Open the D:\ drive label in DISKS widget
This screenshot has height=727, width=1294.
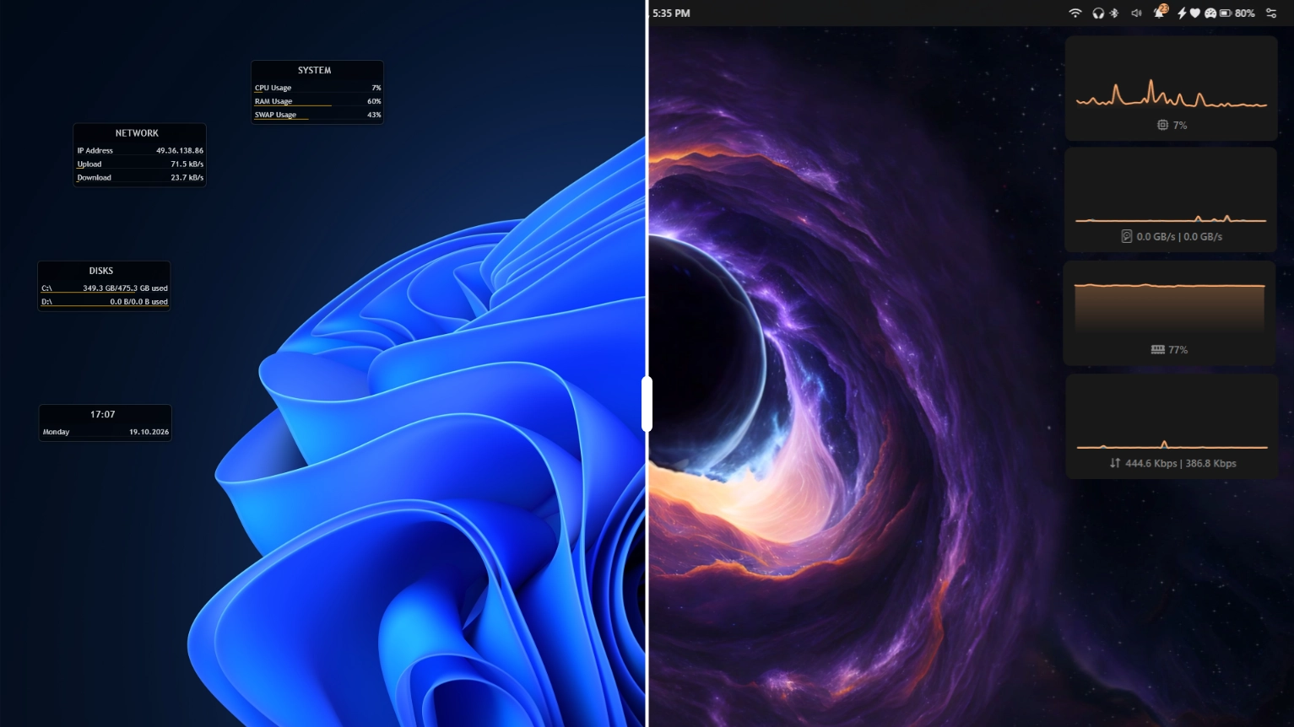tap(46, 302)
